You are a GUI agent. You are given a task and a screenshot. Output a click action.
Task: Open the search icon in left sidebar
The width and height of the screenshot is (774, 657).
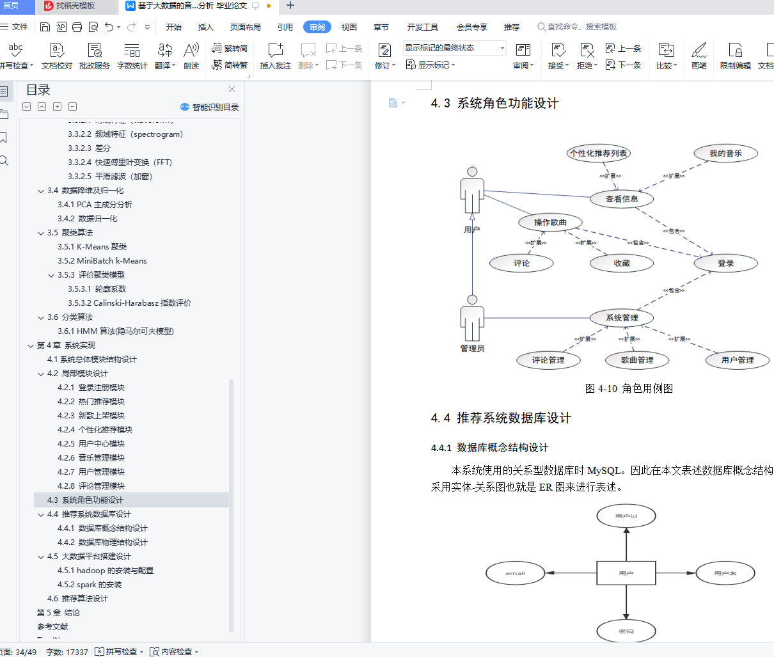pyautogui.click(x=4, y=161)
